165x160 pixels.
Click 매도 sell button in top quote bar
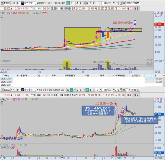coord(136,9)
